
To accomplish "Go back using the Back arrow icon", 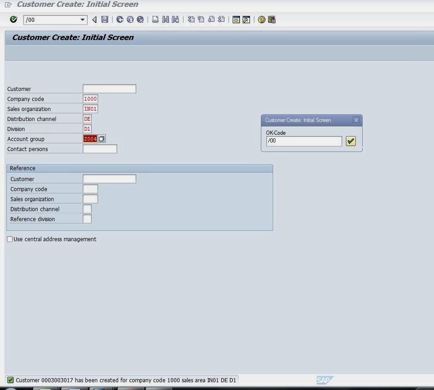I will coord(119,20).
